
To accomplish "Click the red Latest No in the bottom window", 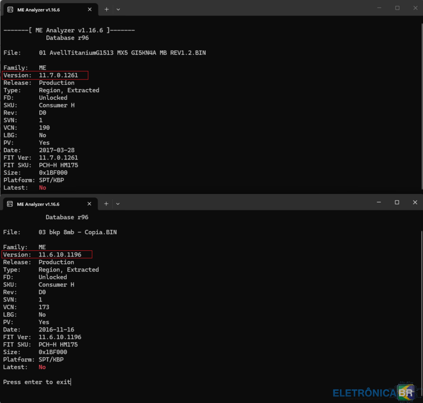I will [42, 367].
